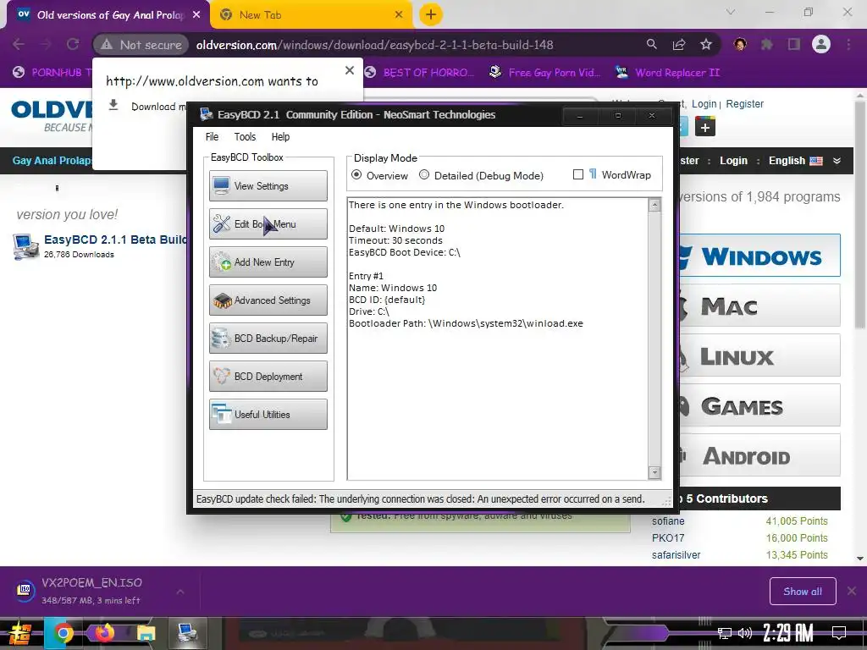Image resolution: width=867 pixels, height=650 pixels.
Task: Open the BEST OF HORRO... bookmark
Action: pyautogui.click(x=420, y=73)
